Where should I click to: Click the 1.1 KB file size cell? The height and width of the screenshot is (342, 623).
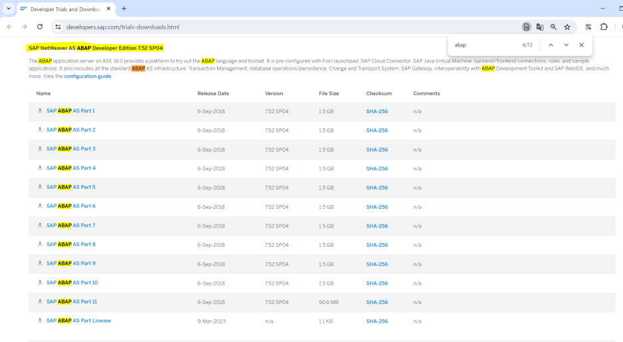[x=325, y=321]
